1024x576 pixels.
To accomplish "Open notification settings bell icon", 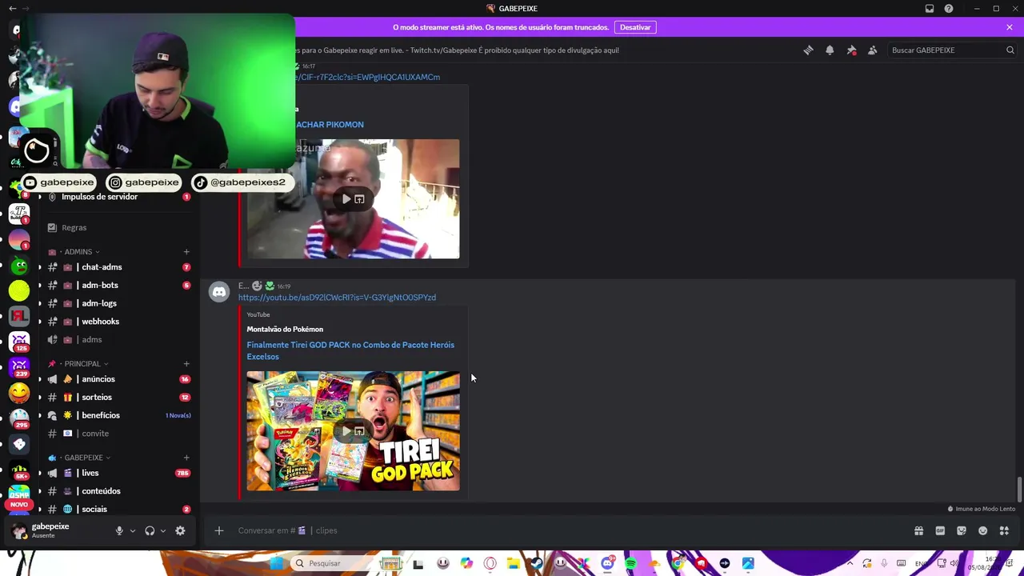I will pyautogui.click(x=830, y=50).
